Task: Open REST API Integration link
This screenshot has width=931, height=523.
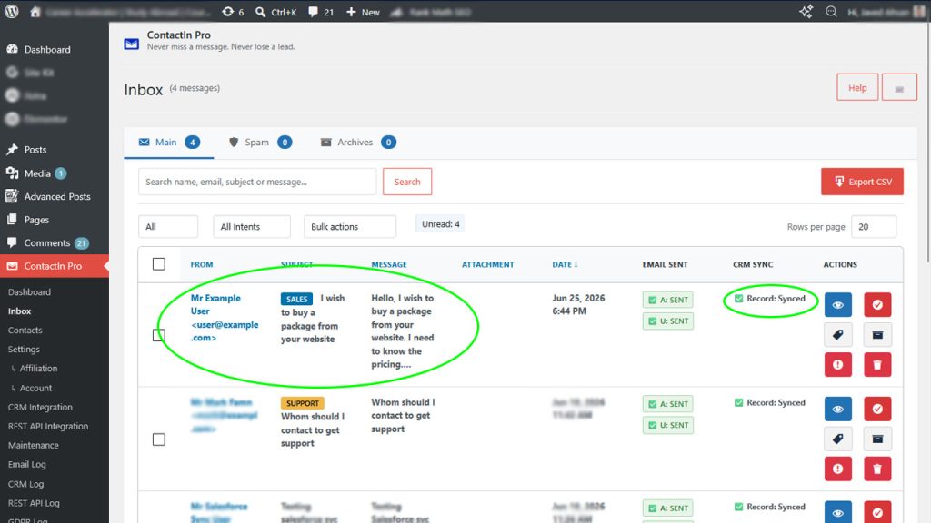Action: 48,426
